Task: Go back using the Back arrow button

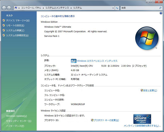Action: pyautogui.click(x=4, y=8)
